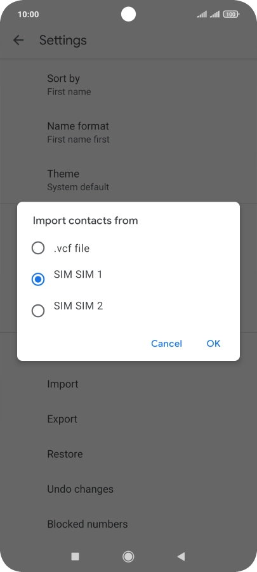Open the Name format setting
Image resolution: width=257 pixels, height=572 pixels.
128,133
